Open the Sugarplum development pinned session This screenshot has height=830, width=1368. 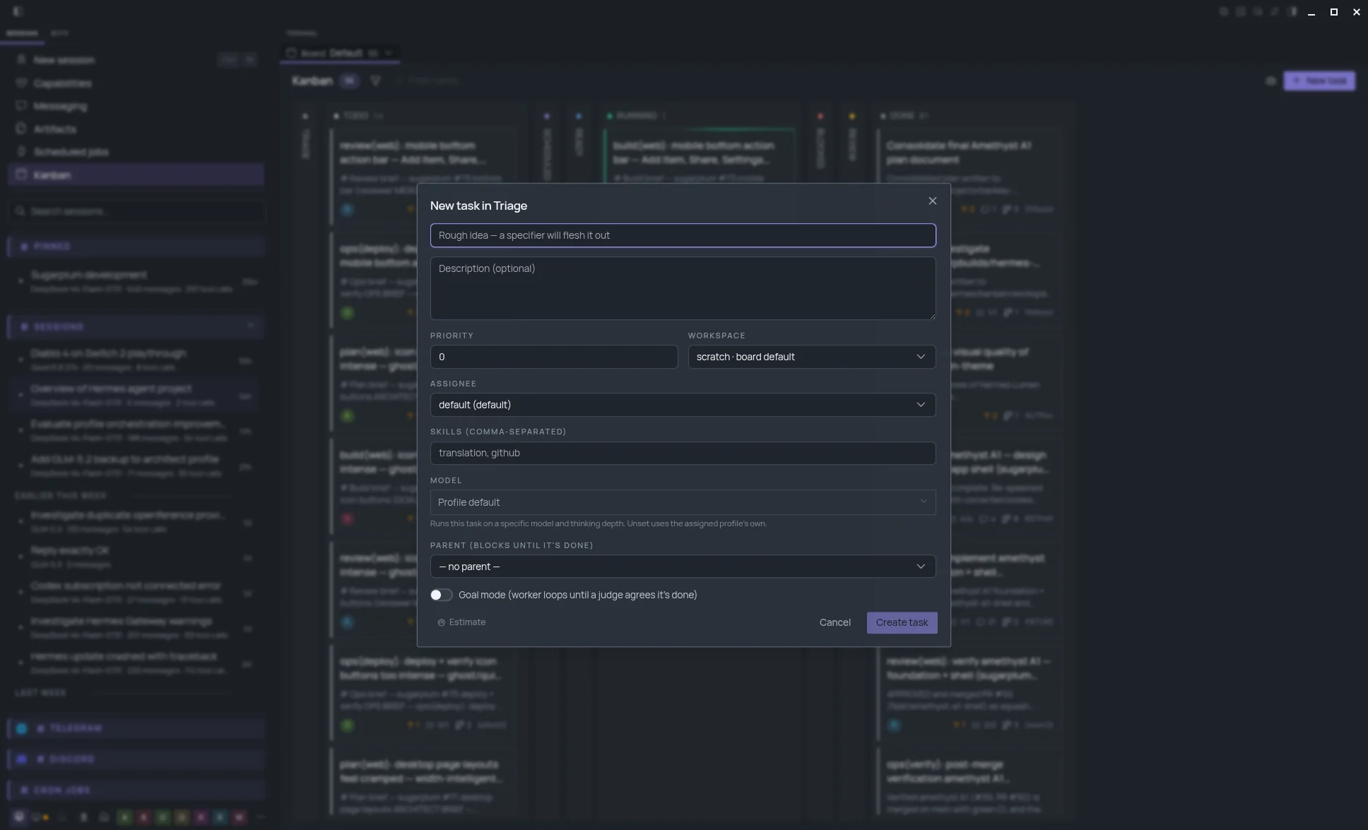(136, 281)
